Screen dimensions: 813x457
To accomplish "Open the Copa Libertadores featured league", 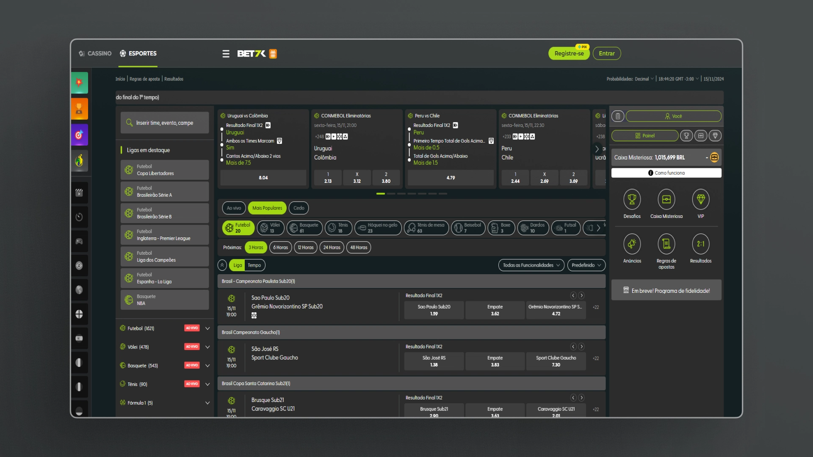I will coord(165,170).
